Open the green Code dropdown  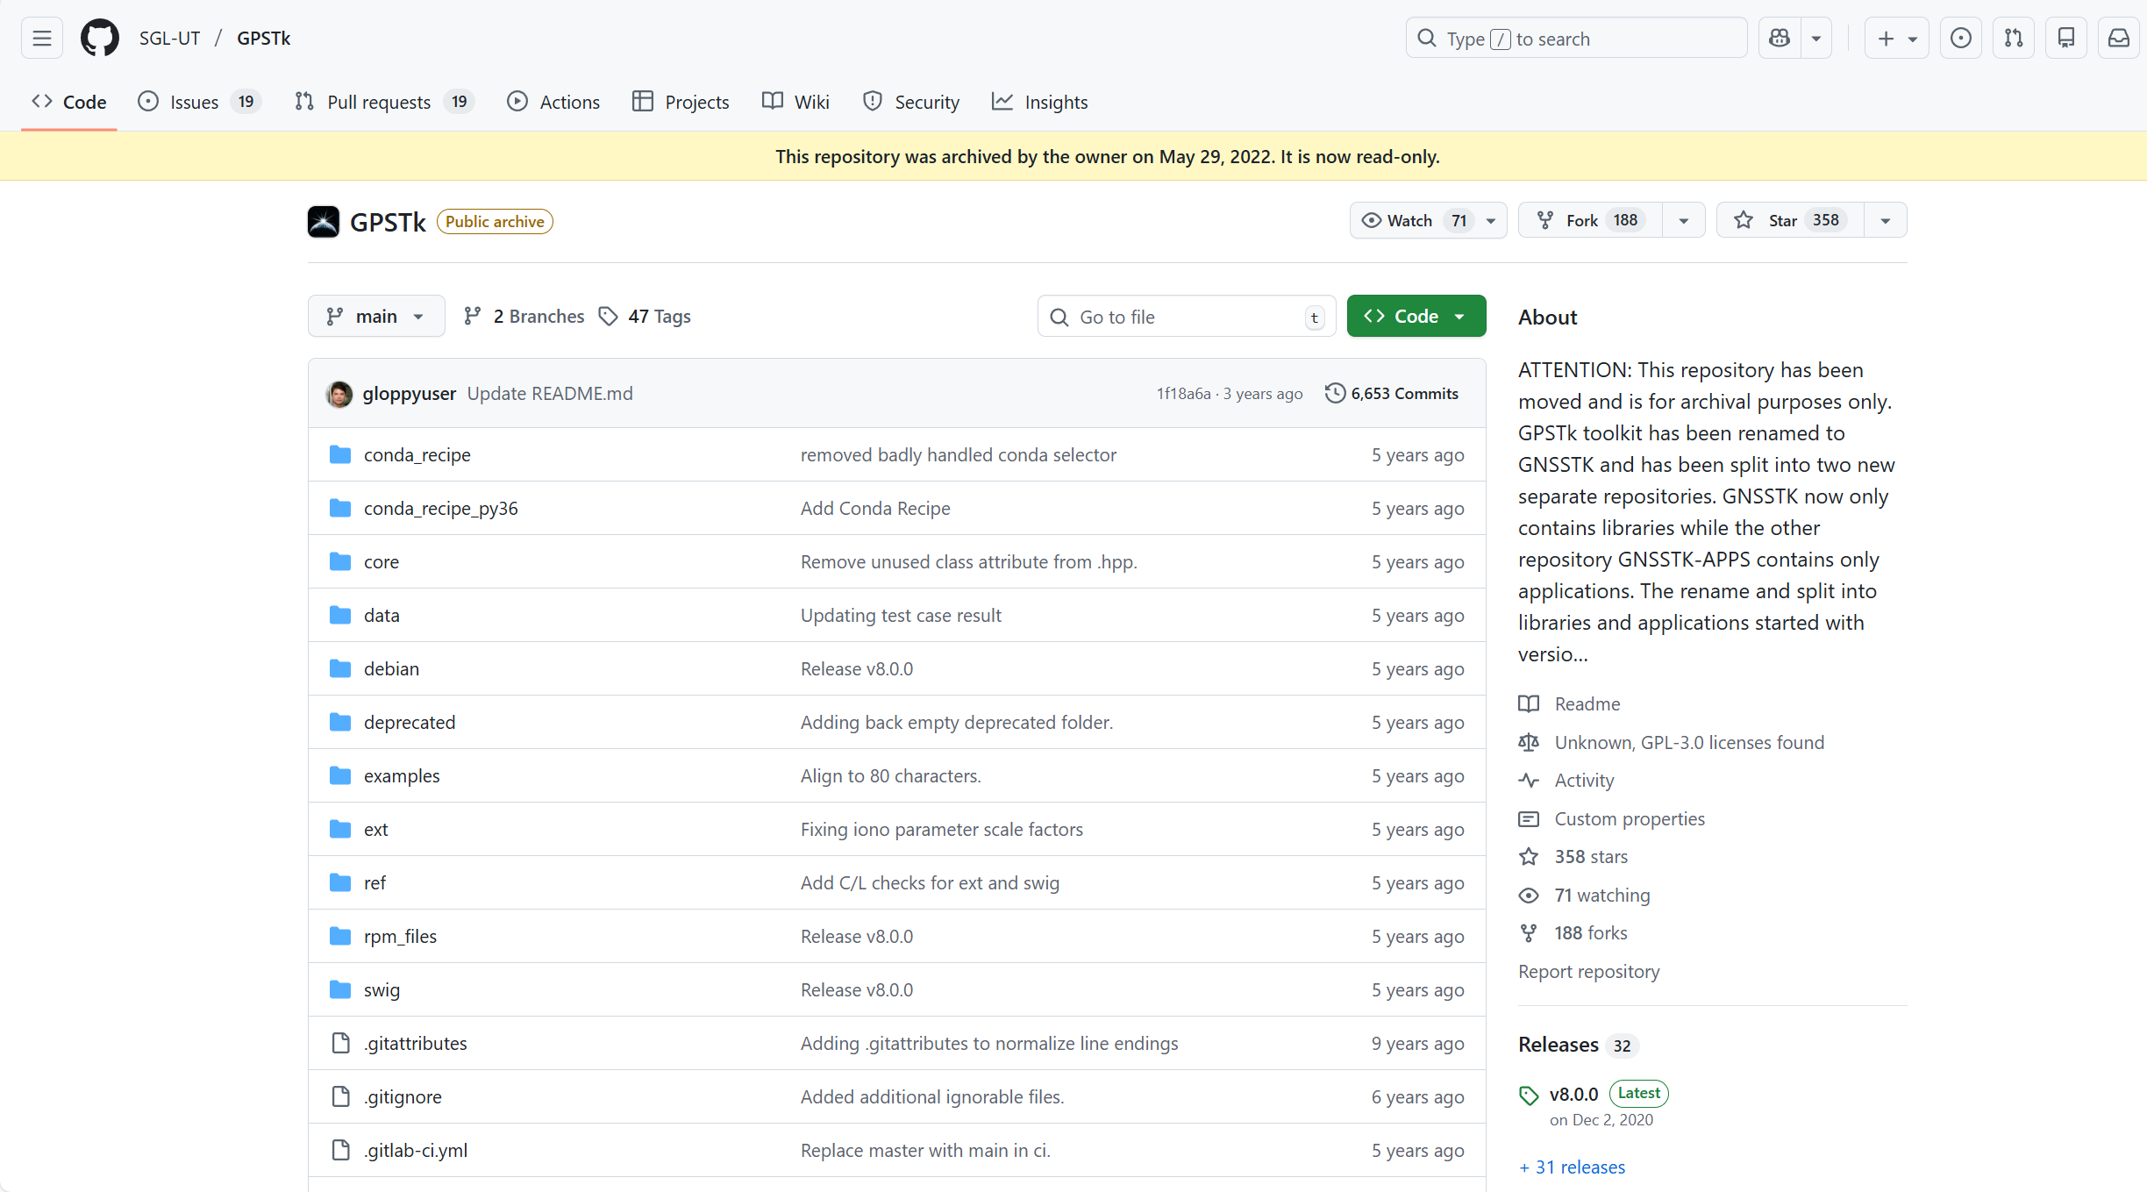tap(1416, 317)
